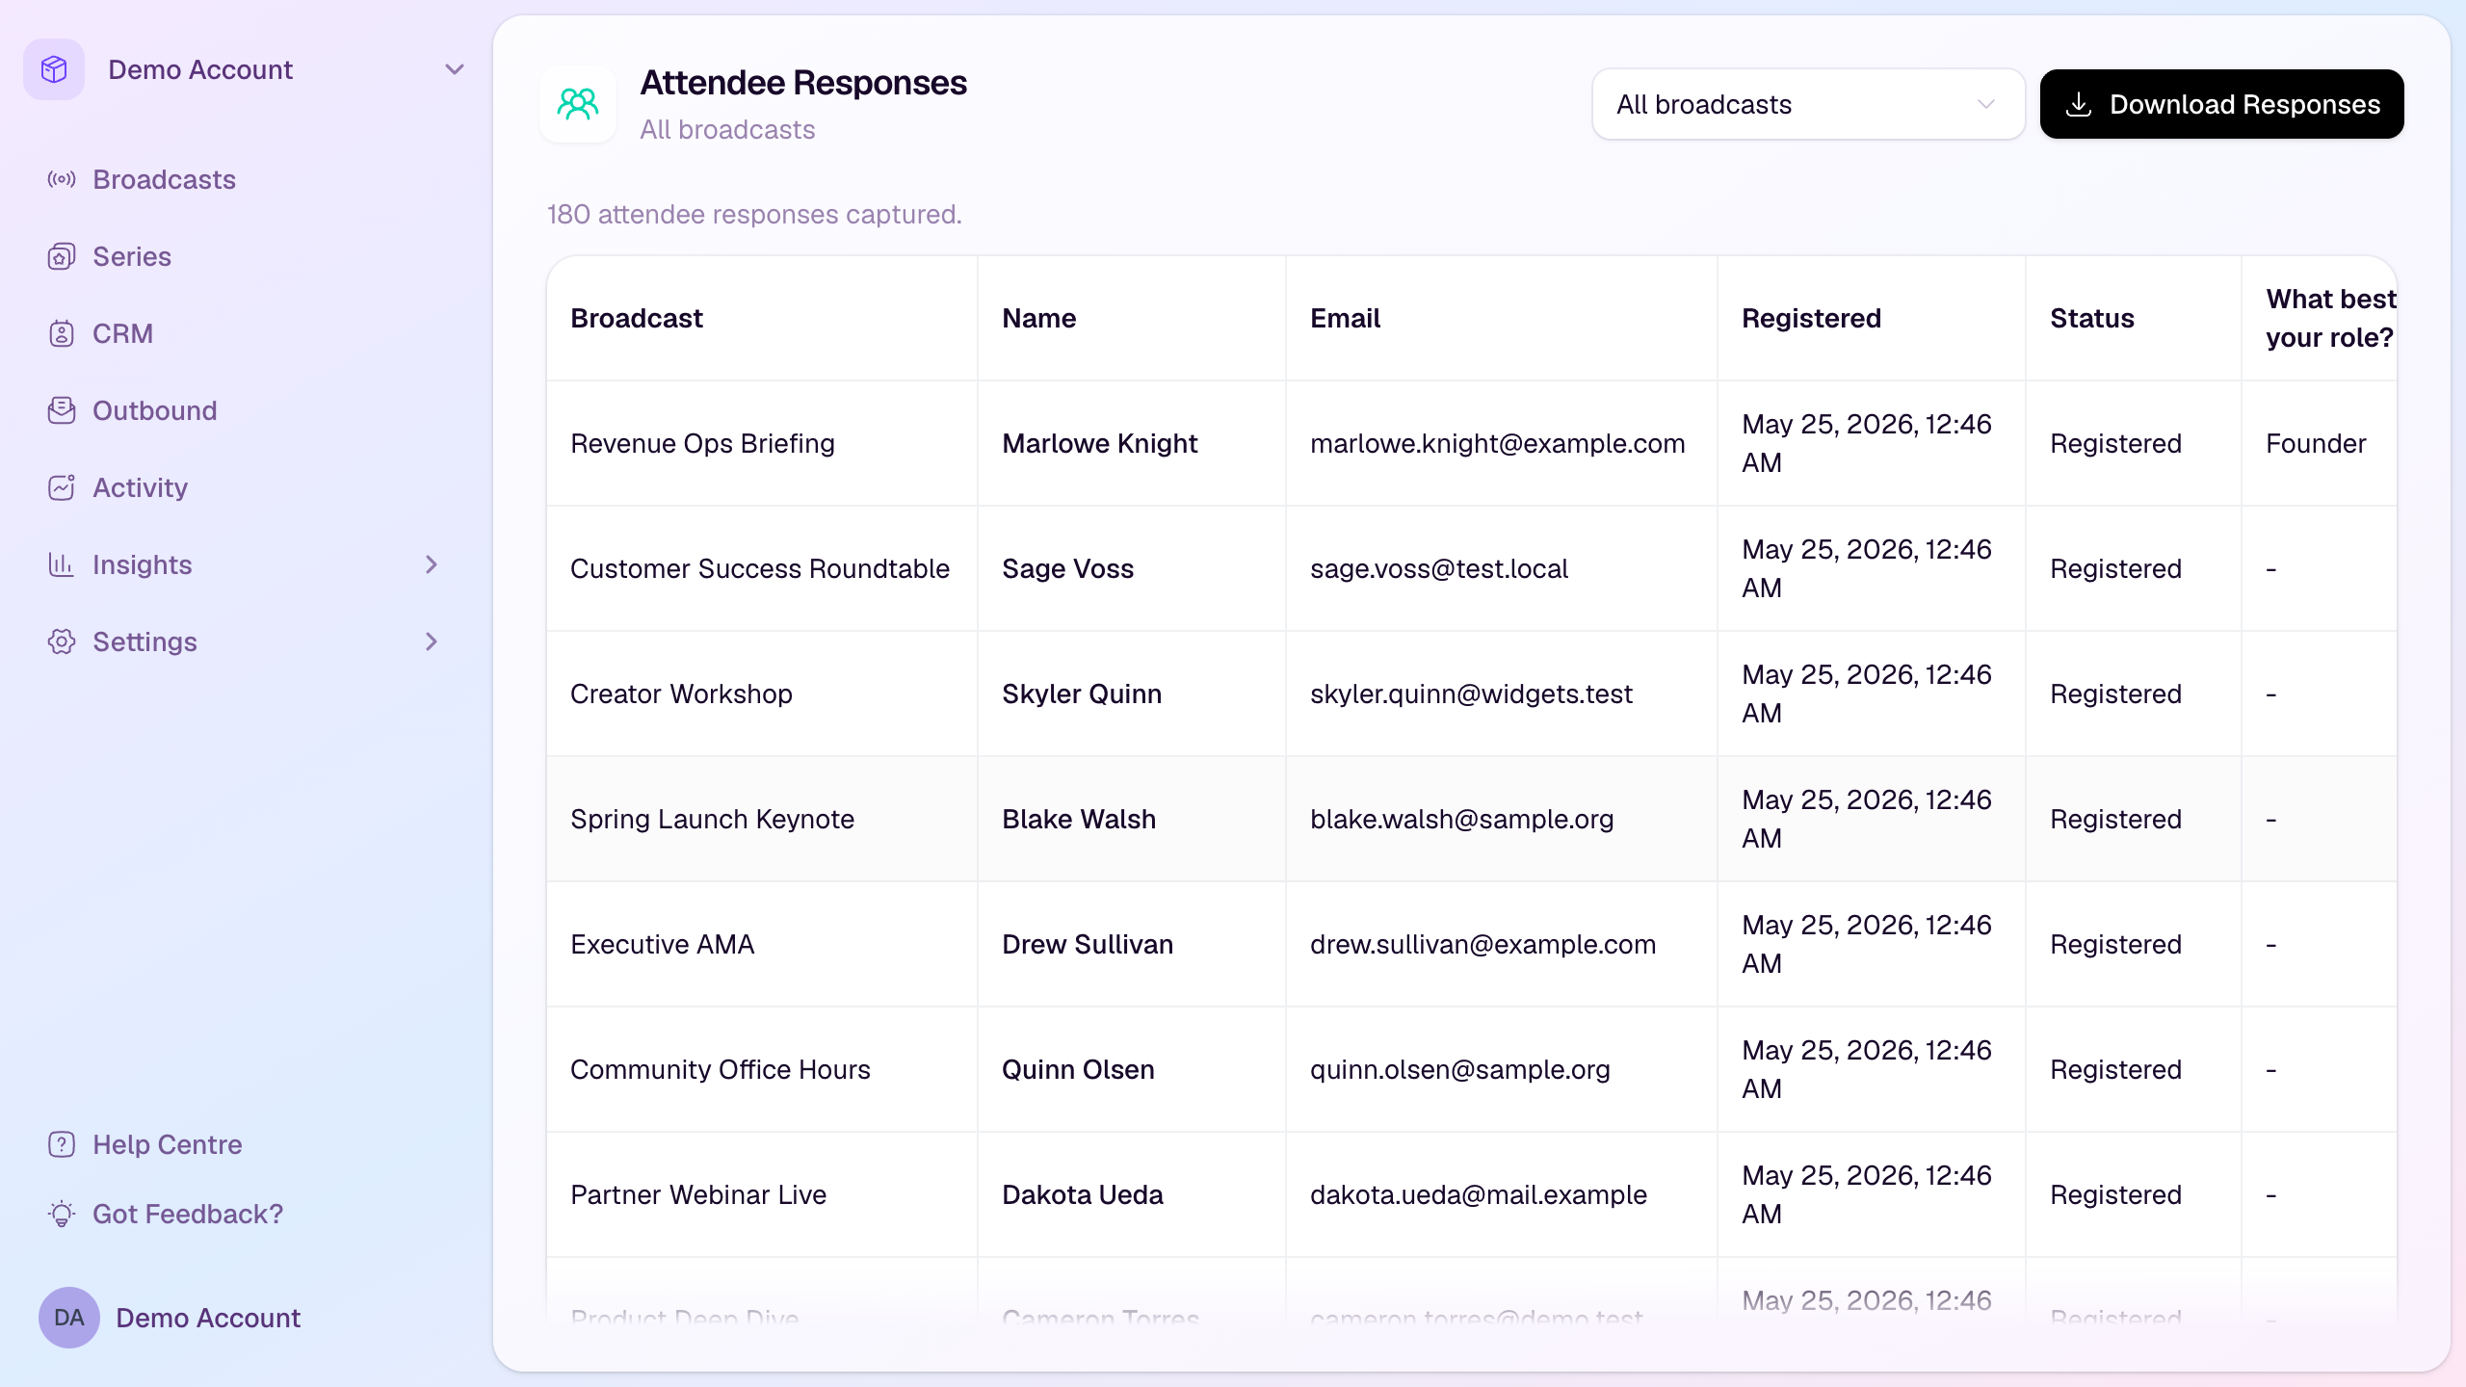The width and height of the screenshot is (2466, 1387).
Task: Click Registered status in Dakota Ueda row
Action: tap(2115, 1194)
